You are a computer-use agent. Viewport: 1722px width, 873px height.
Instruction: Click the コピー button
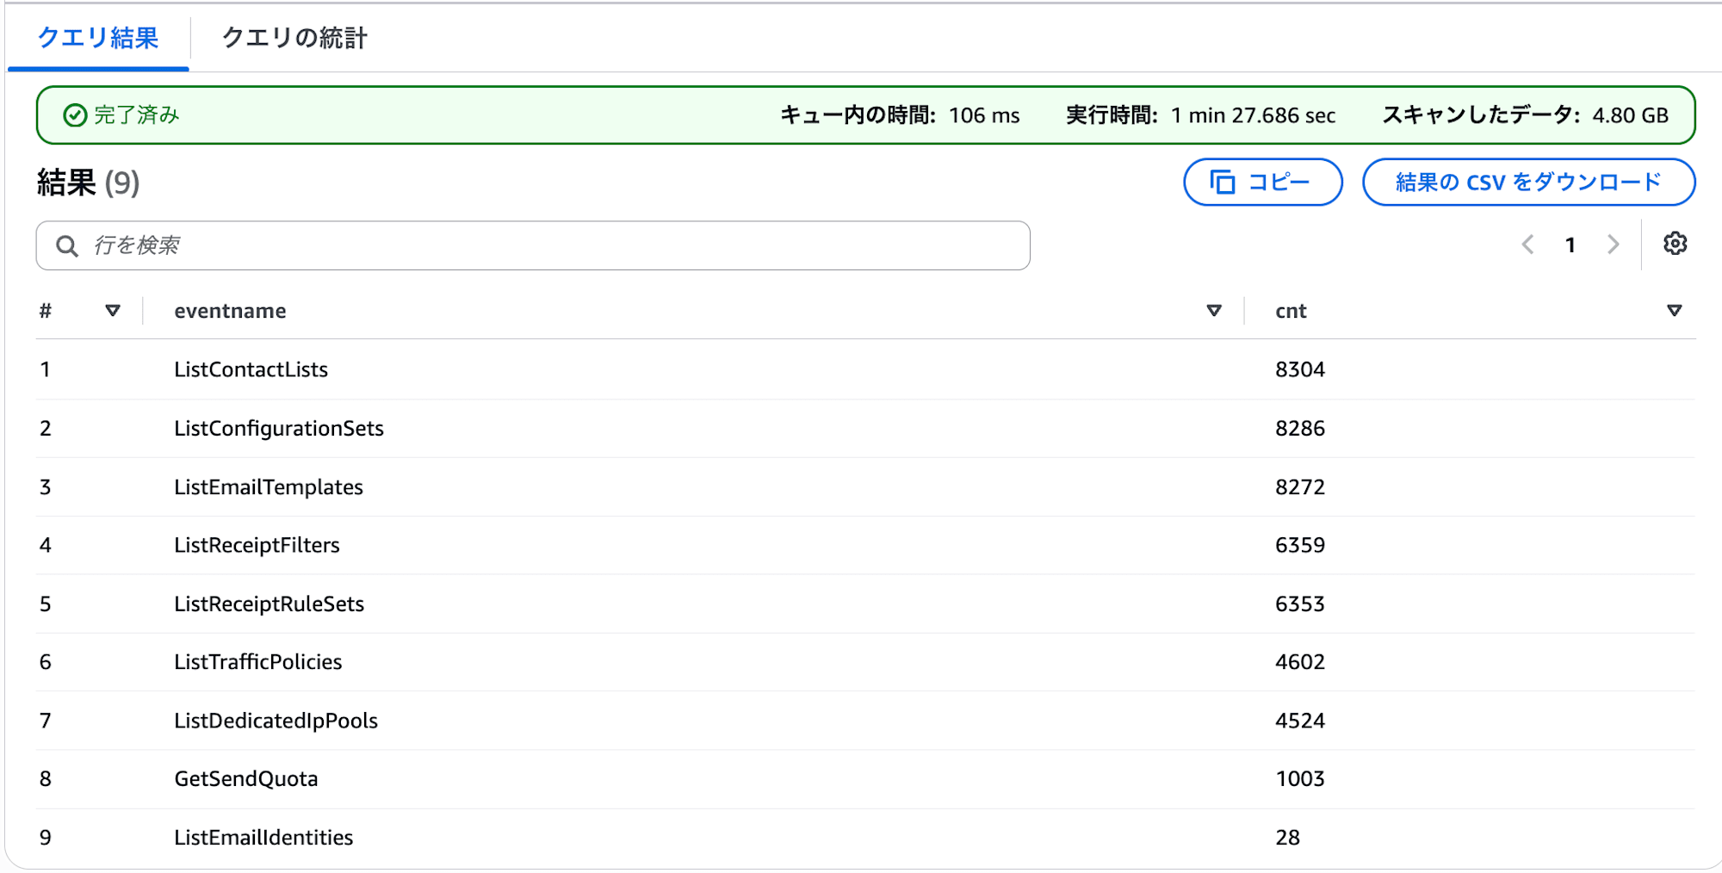tap(1263, 183)
